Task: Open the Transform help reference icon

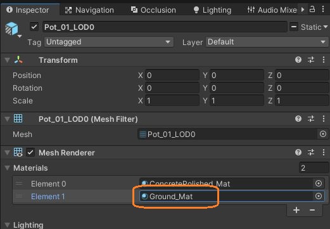Action: point(298,60)
